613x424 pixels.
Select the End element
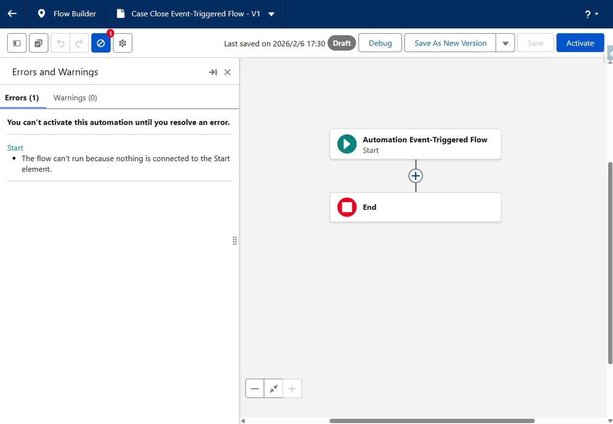tap(415, 207)
